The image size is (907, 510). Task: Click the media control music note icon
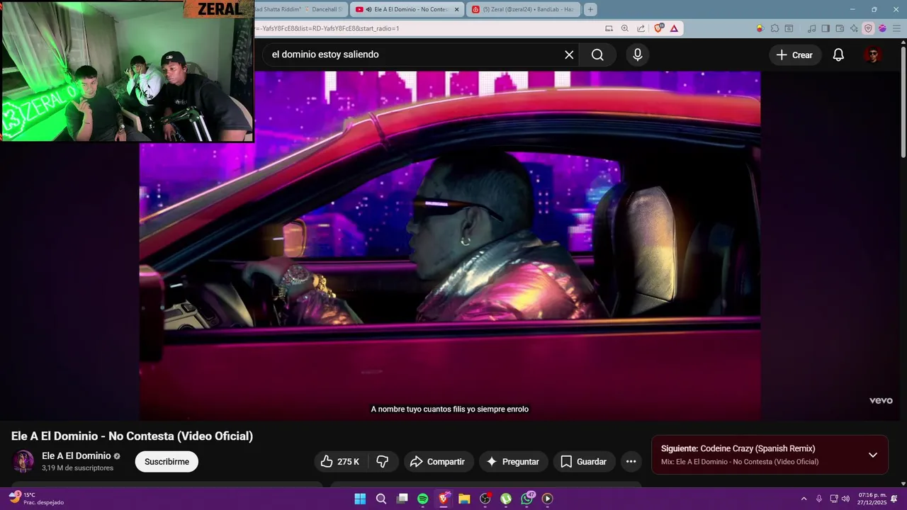click(812, 28)
